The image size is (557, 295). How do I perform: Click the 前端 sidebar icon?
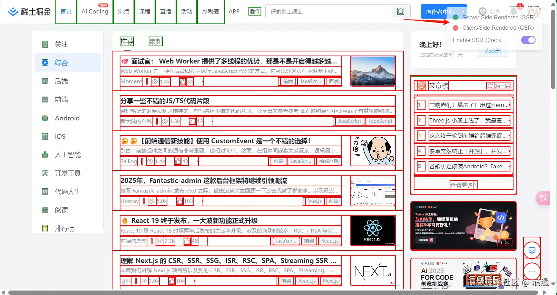[45, 99]
